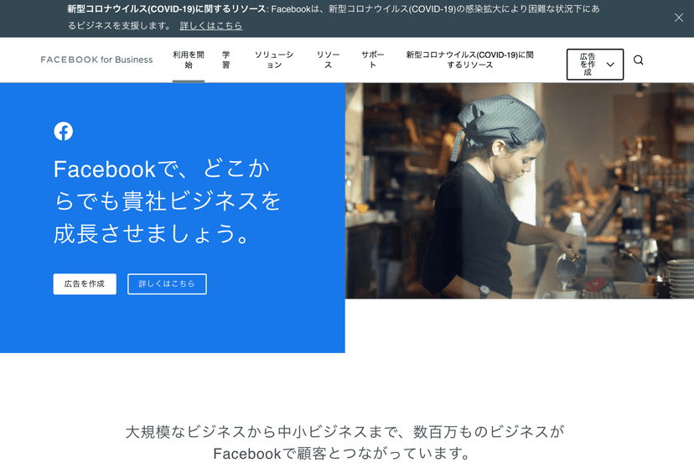This screenshot has width=694, height=468.
Task: Open the search magnifier icon
Action: (x=638, y=60)
